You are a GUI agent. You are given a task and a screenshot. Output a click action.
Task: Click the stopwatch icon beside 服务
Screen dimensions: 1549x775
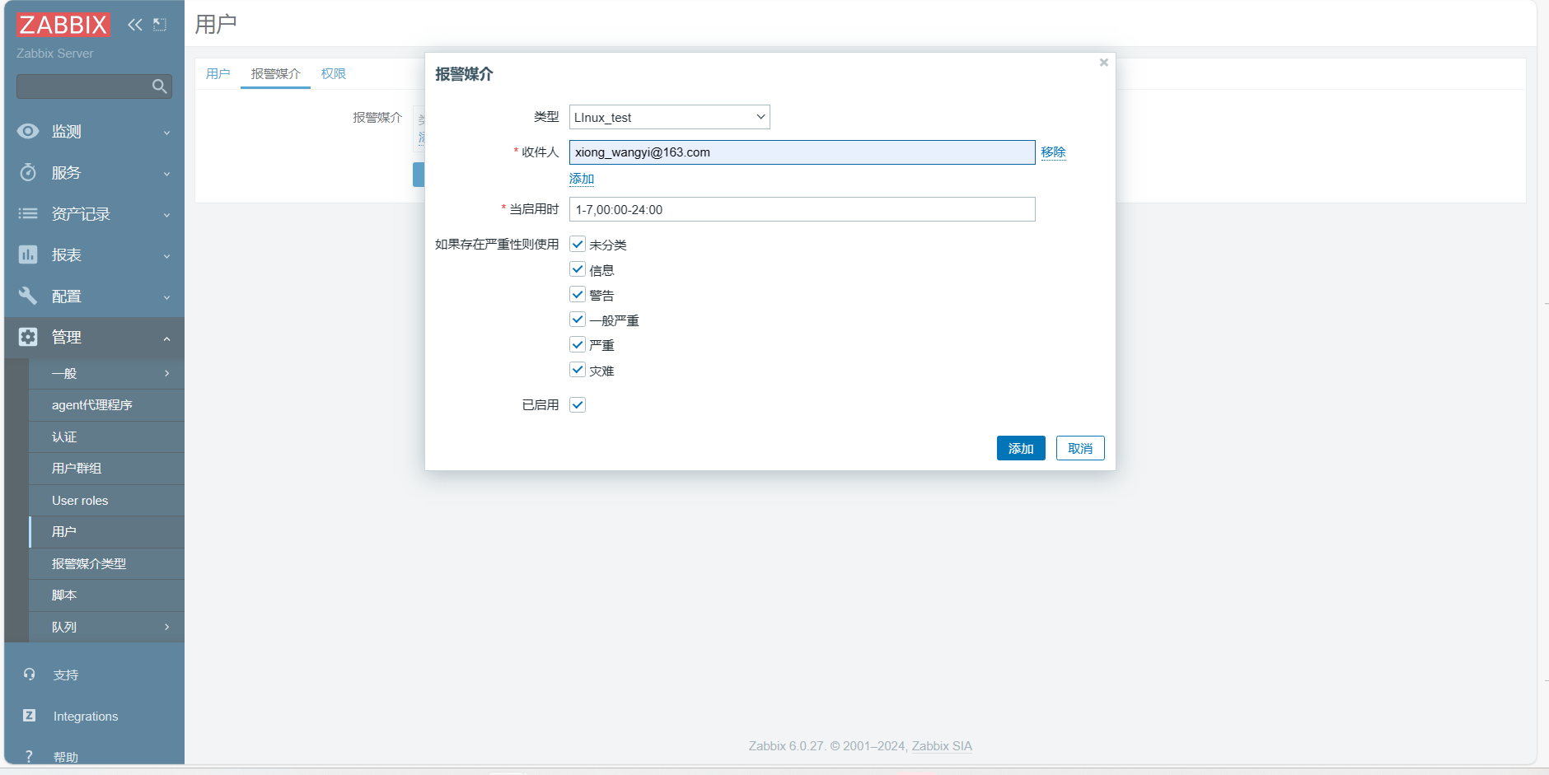click(28, 172)
